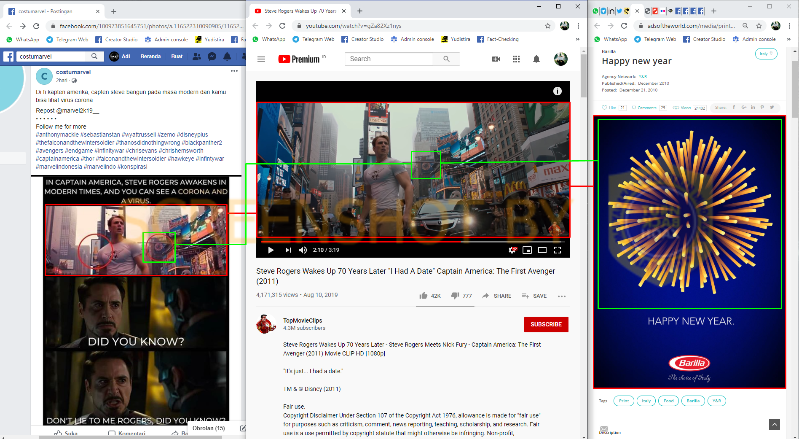The image size is (799, 439).
Task: Like the Barilla ad on adsoftheworld
Action: tap(609, 108)
